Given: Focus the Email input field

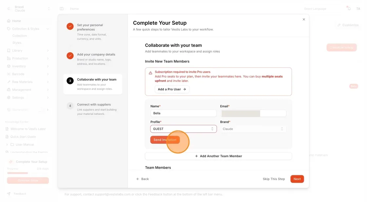Looking at the screenshot, I should [x=253, y=114].
